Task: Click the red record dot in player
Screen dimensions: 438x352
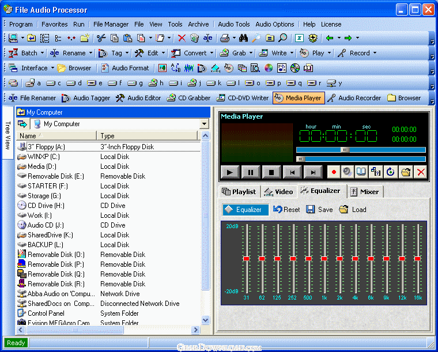Action: click(x=334, y=172)
